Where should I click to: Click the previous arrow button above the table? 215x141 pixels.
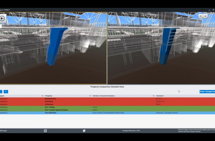click(x=1, y=92)
